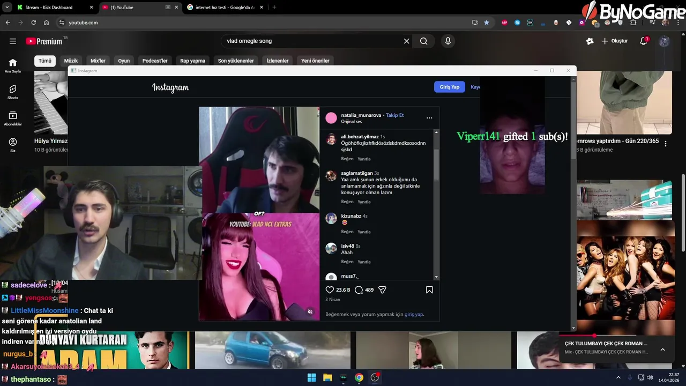Save the Instagram post with the bookmark
Image resolution: width=686 pixels, height=386 pixels.
click(429, 289)
